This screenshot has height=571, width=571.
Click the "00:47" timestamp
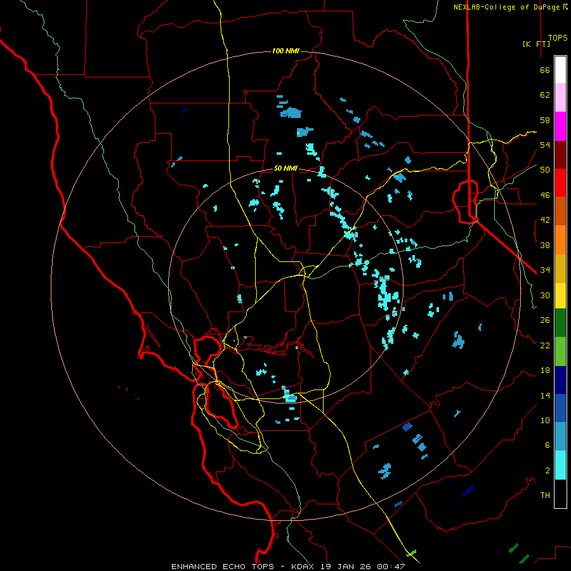pos(391,567)
